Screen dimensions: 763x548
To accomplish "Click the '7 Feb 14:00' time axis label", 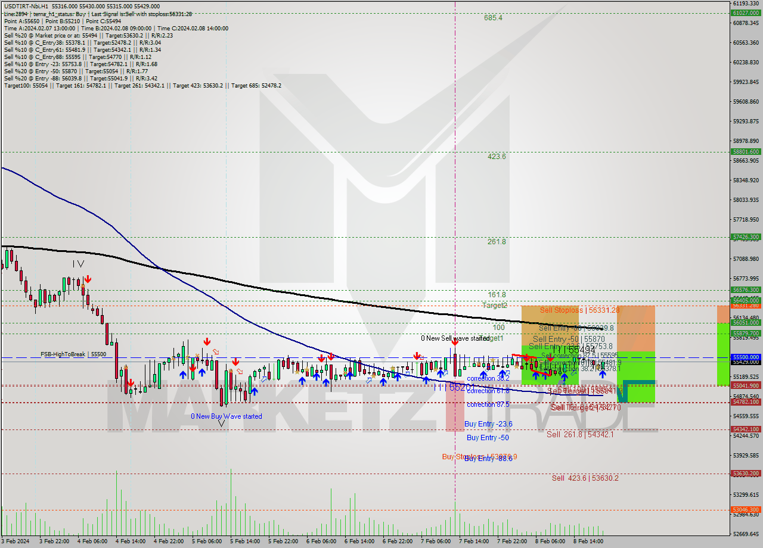I will pos(474,541).
